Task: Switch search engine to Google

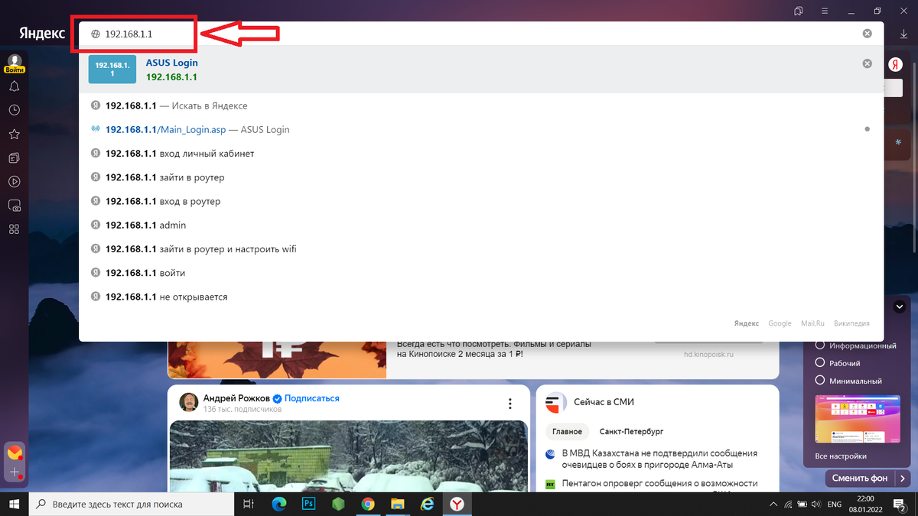Action: click(780, 323)
